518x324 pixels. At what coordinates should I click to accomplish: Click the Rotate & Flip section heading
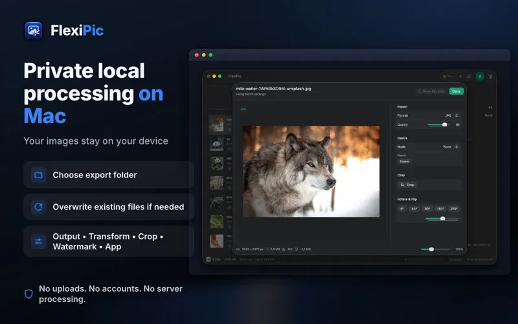coord(407,200)
